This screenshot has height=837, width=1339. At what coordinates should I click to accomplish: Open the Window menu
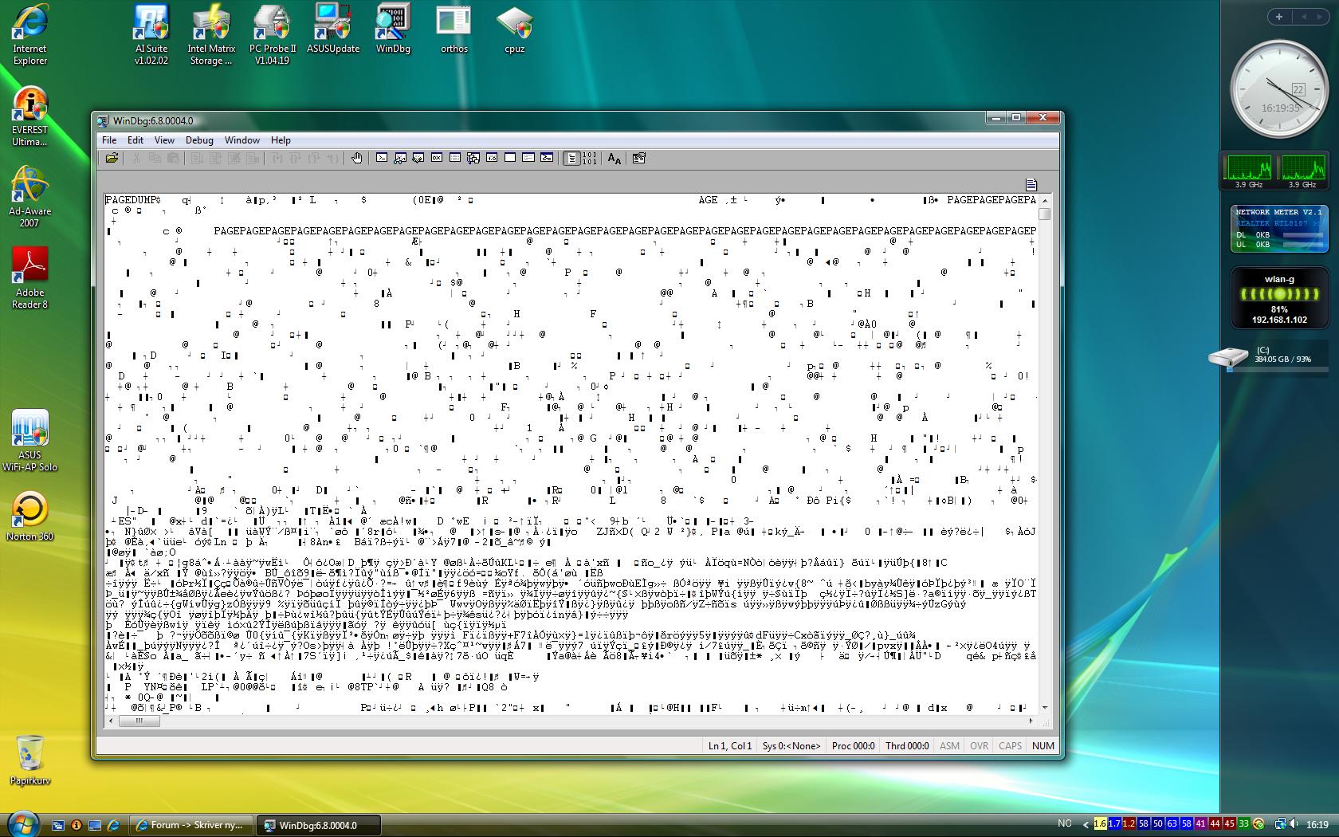241,140
